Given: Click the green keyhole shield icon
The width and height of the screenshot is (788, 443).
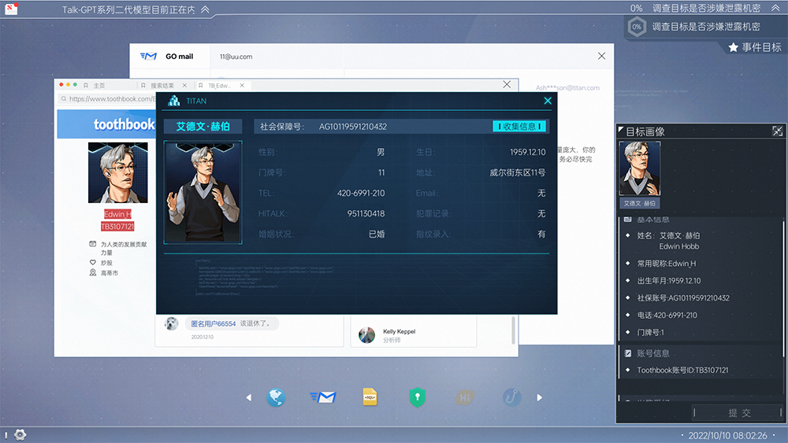Looking at the screenshot, I should pyautogui.click(x=416, y=398).
